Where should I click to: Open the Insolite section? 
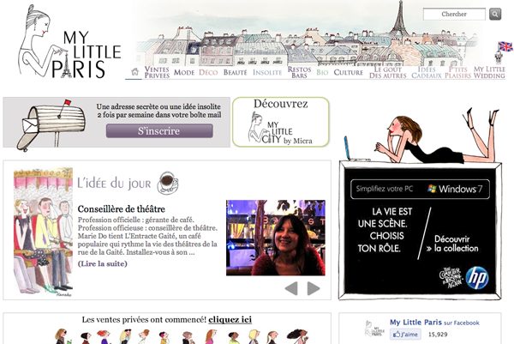click(x=267, y=72)
